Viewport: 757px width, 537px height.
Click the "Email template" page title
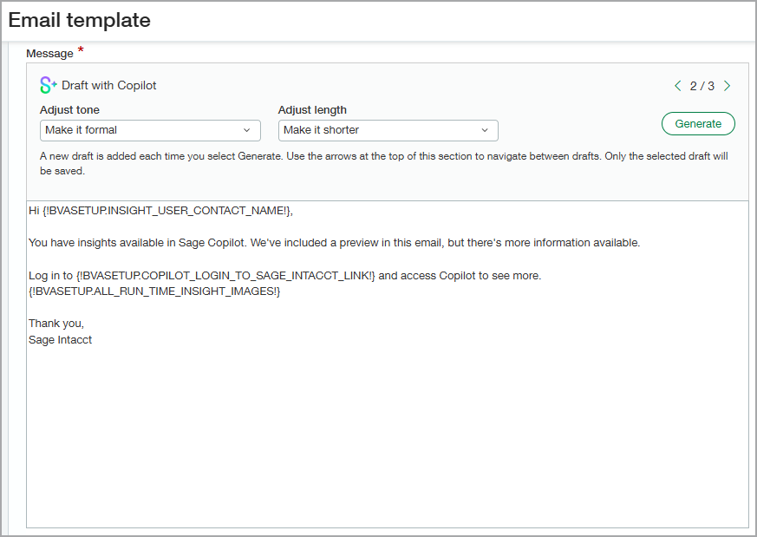(79, 20)
